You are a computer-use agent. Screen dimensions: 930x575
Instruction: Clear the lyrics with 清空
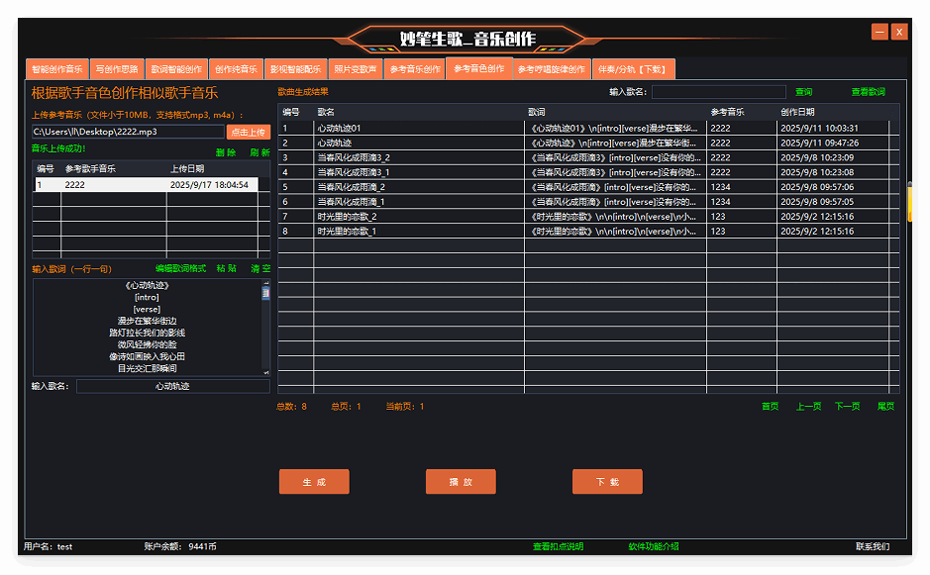[x=259, y=268]
